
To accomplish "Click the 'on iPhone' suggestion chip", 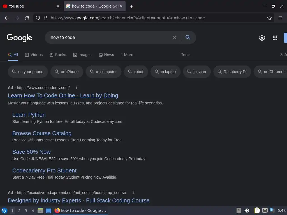I will coord(67,72).
